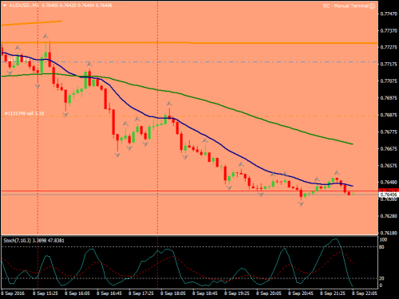The image size is (399, 299).
Task: Select the #1131749 sell 3.10 order label
Action: (25, 113)
